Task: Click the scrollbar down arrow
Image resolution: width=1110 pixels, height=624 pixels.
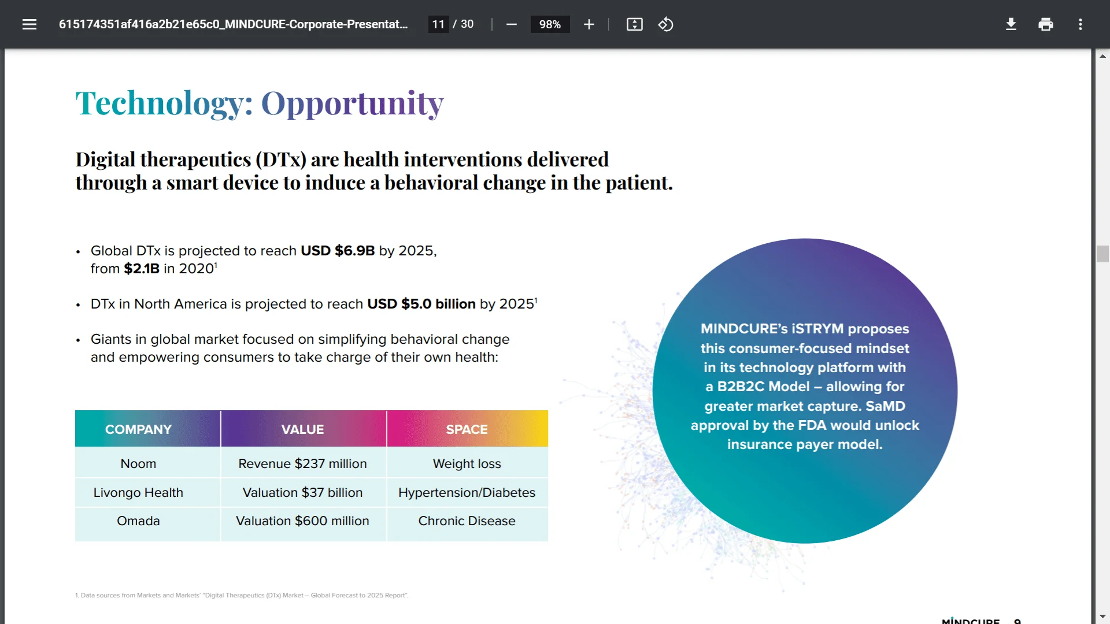Action: (1102, 616)
